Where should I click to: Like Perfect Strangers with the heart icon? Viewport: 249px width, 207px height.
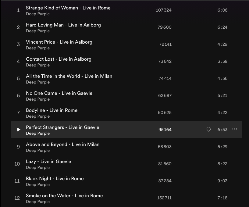pyautogui.click(x=209, y=130)
